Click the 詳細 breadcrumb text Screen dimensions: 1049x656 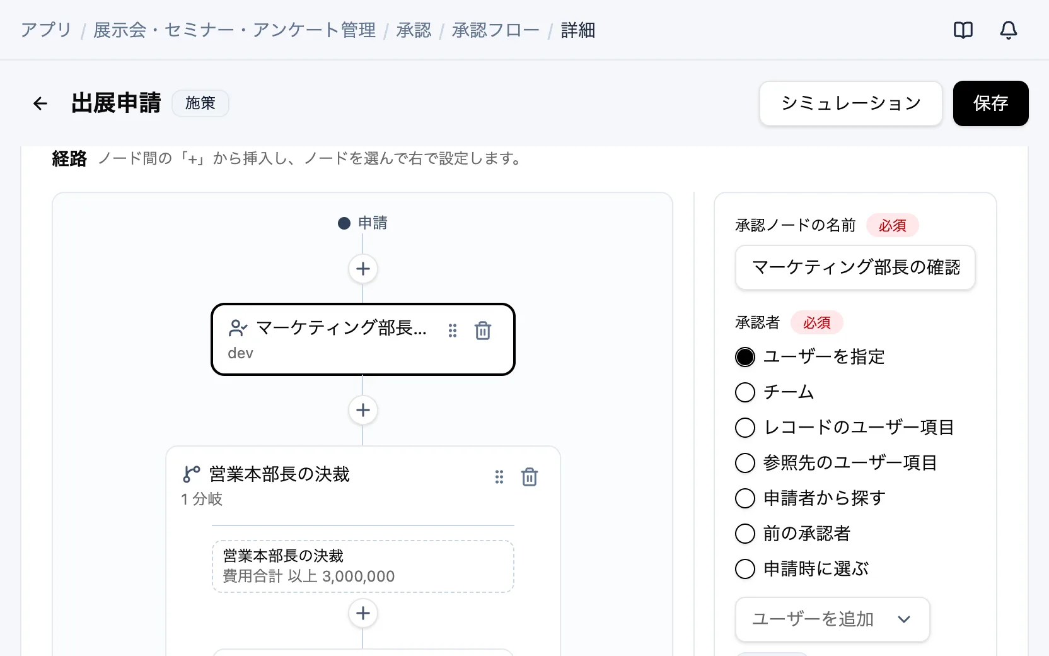(x=578, y=30)
